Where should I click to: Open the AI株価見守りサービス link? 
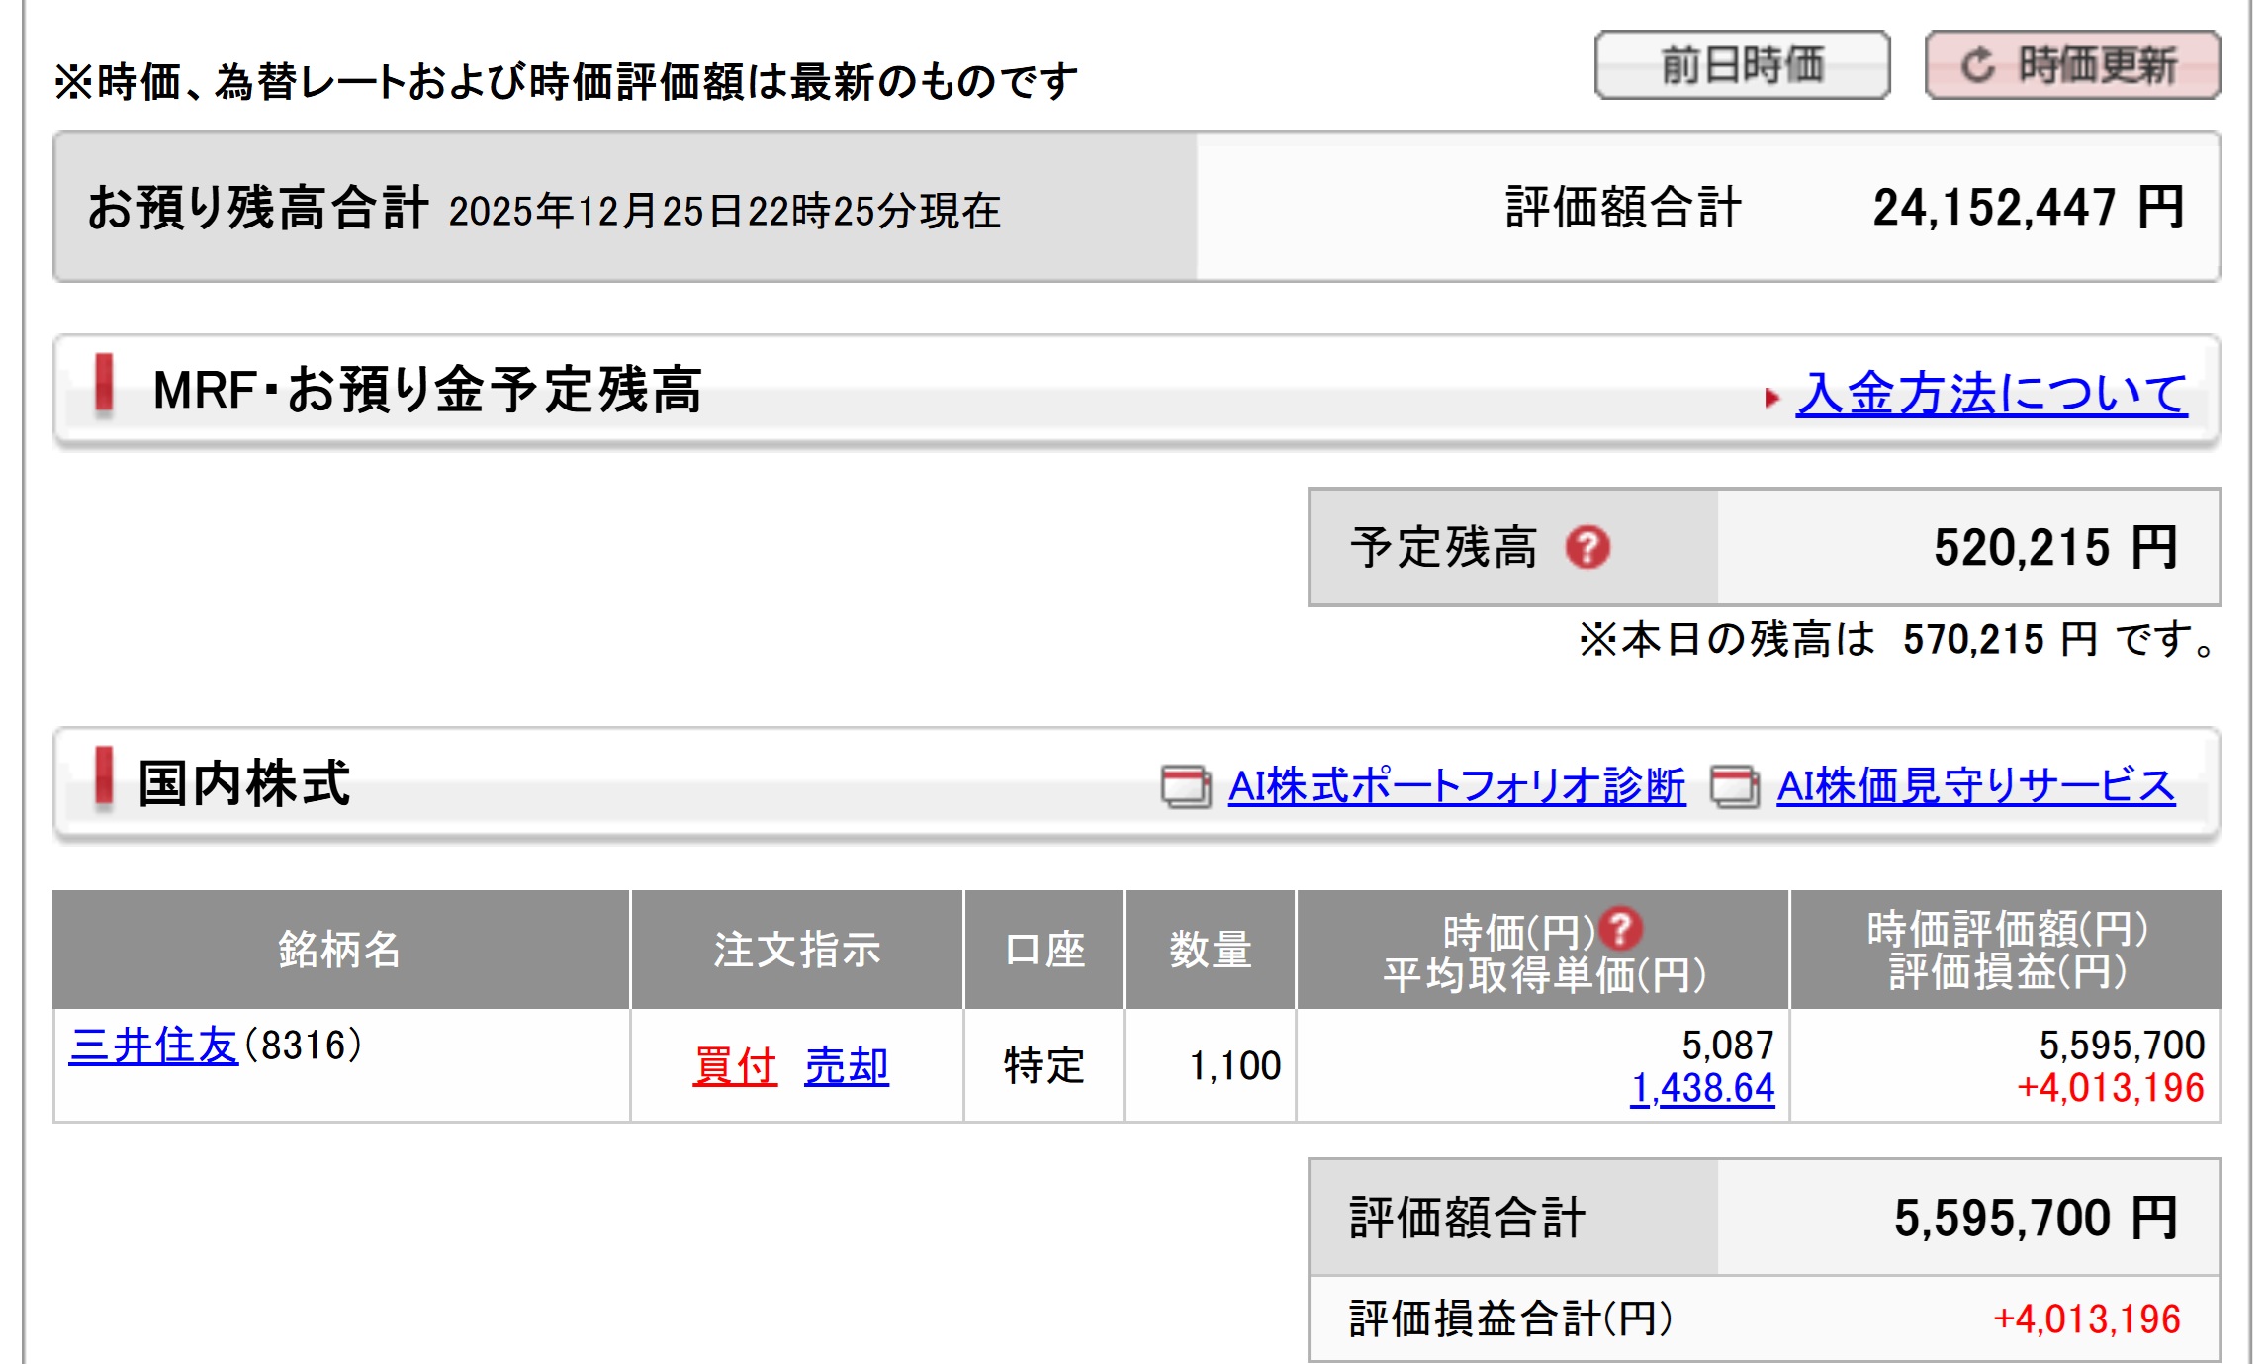(x=1975, y=786)
